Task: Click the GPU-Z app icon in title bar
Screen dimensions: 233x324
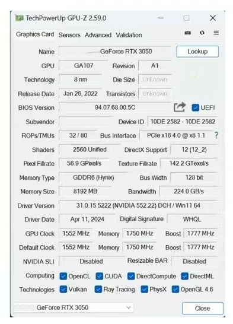Action: pos(20,18)
